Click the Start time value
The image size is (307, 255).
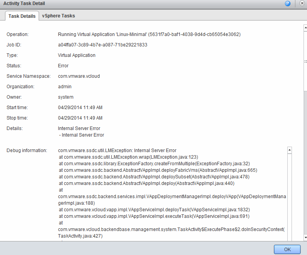click(80, 108)
